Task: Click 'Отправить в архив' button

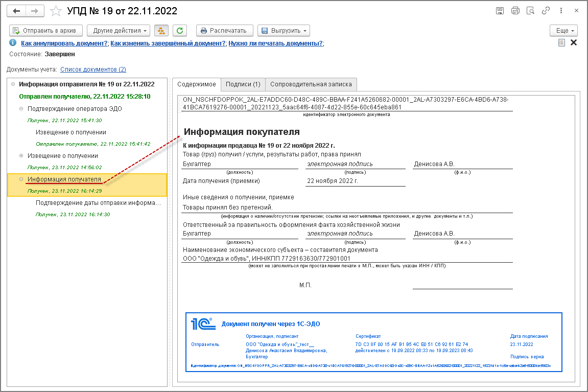Action: pyautogui.click(x=46, y=31)
